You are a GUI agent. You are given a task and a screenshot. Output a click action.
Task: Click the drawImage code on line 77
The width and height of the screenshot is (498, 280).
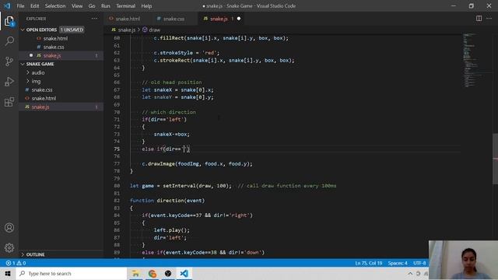click(197, 164)
